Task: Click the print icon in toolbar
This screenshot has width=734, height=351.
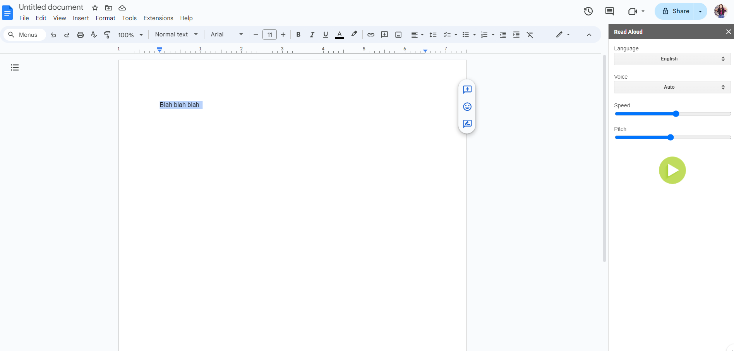Action: click(80, 35)
